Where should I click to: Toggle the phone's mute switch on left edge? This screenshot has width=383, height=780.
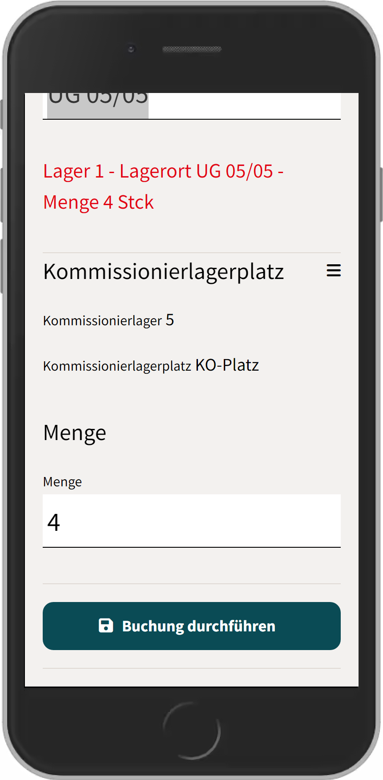(2, 114)
